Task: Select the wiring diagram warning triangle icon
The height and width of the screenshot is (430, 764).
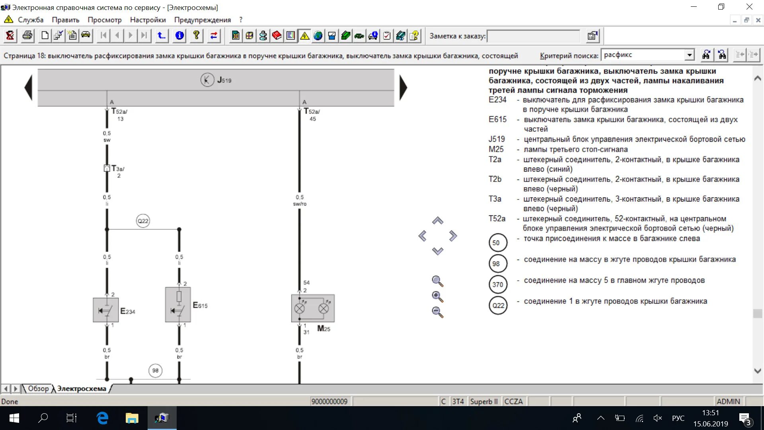Action: 304,36
